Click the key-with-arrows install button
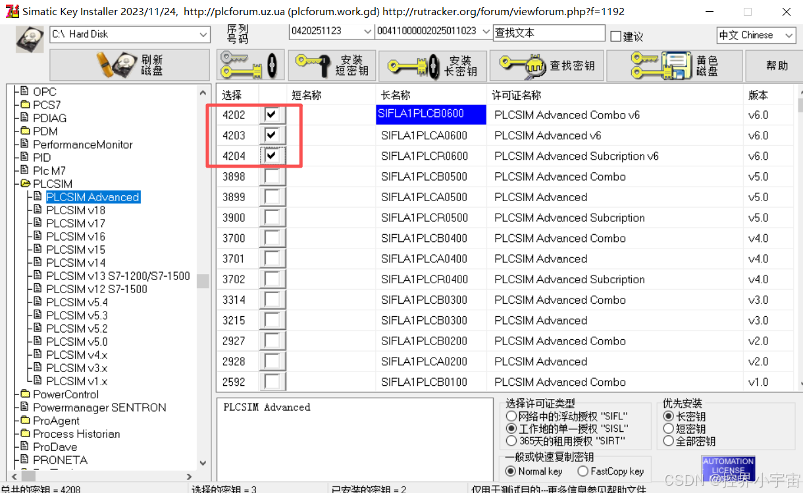 tap(250, 65)
